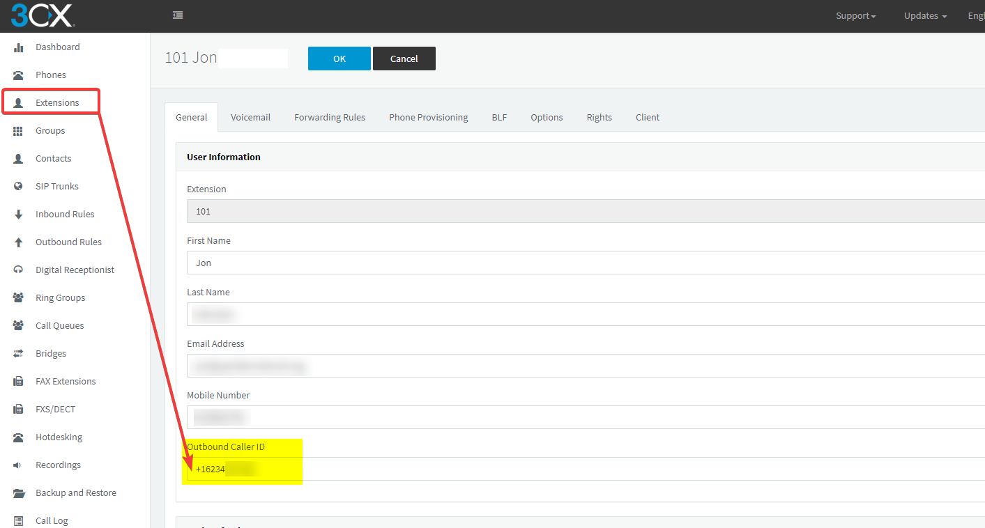This screenshot has height=528, width=985.
Task: Click the "Outbound Caller ID" label
Action: 226,447
